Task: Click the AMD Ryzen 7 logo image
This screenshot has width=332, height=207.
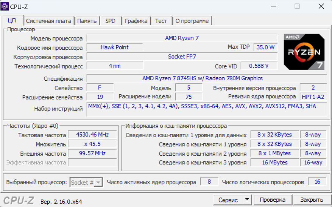Action: (x=304, y=52)
